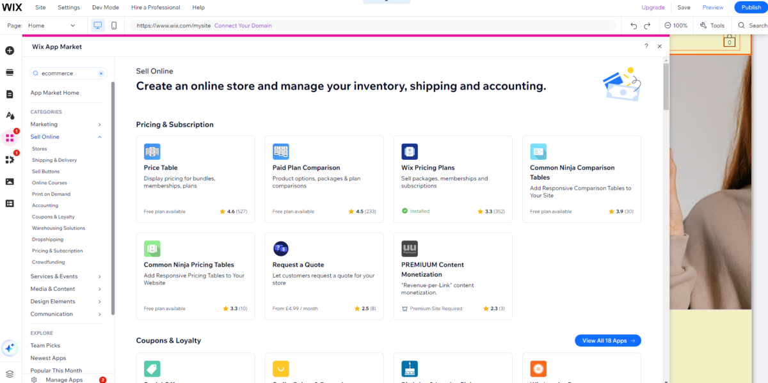Click the Upgrade link
768x383 pixels.
pyautogui.click(x=653, y=8)
